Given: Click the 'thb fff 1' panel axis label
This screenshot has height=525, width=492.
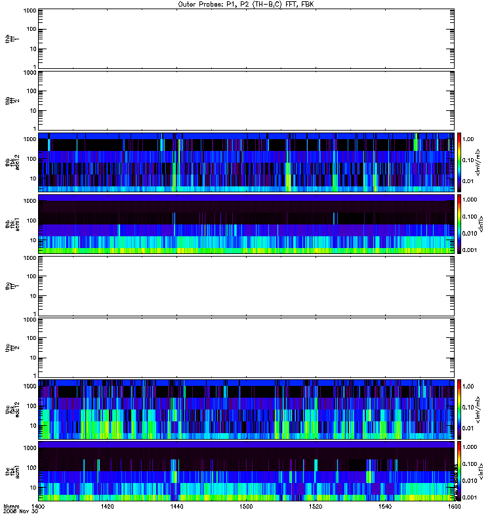Looking at the screenshot, I should 12,39.
